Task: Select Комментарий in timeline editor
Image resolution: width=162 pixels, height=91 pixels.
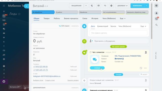Action: pyautogui.click(x=103, y=26)
